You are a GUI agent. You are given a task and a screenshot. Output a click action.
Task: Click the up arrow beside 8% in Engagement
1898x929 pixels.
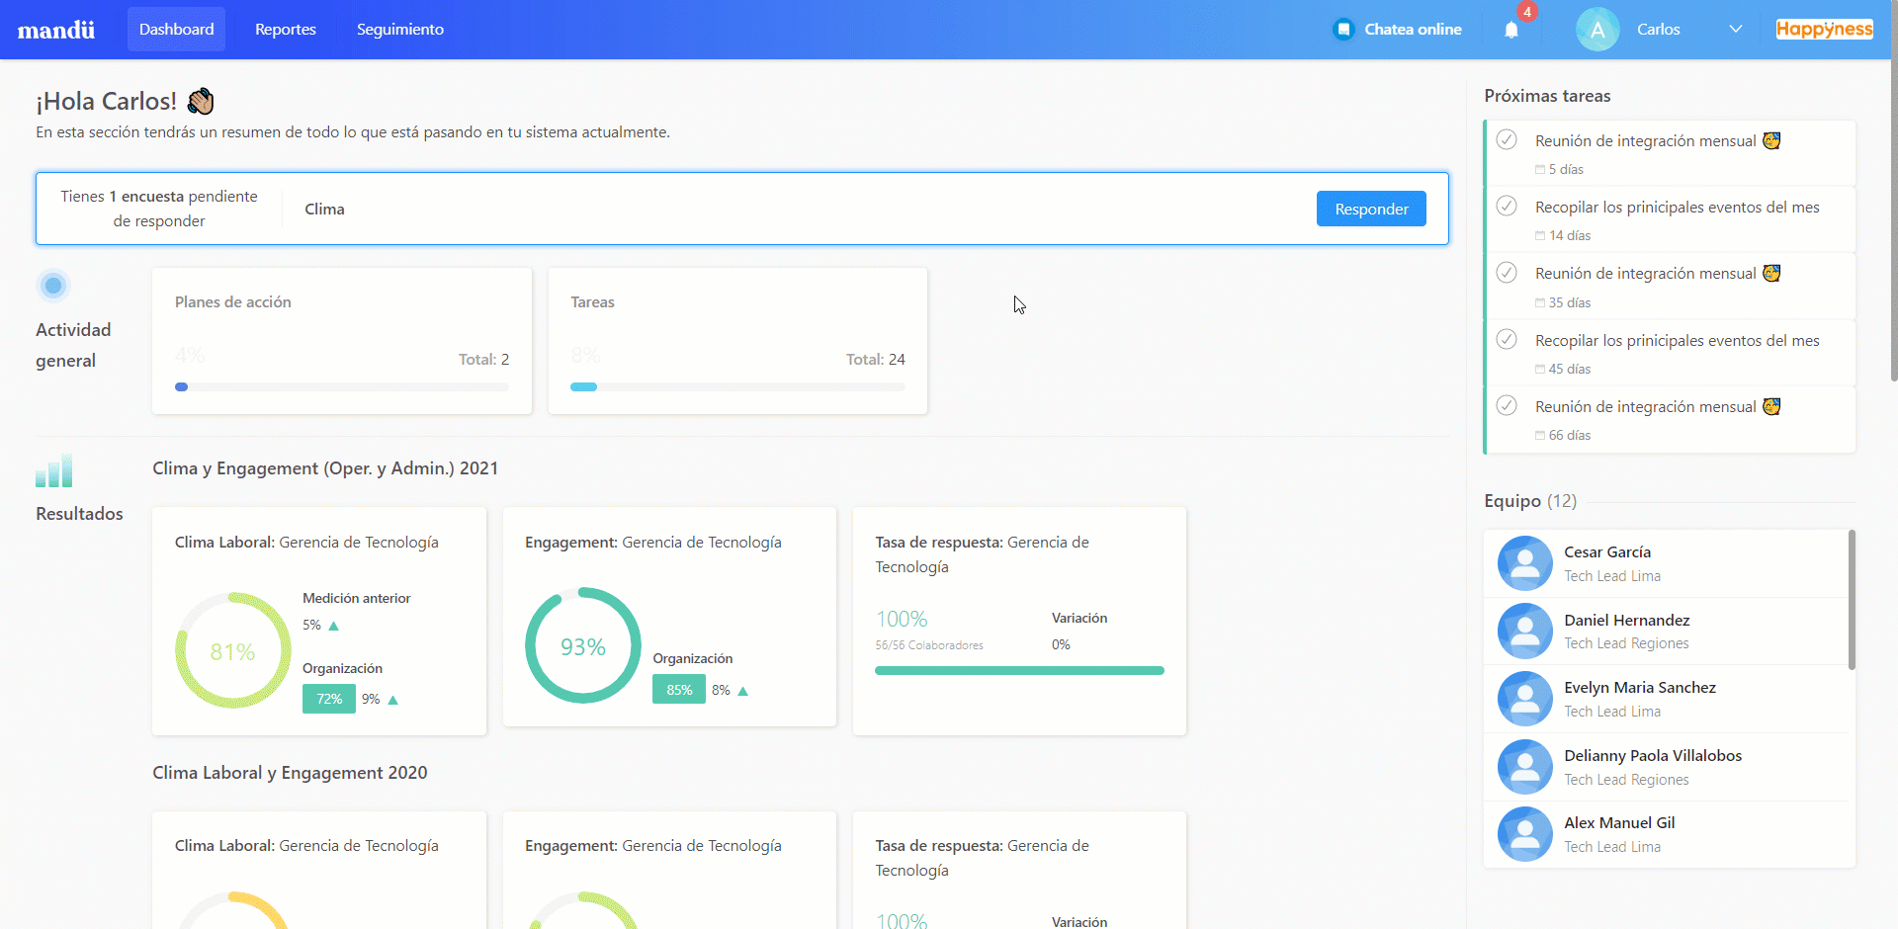click(743, 691)
